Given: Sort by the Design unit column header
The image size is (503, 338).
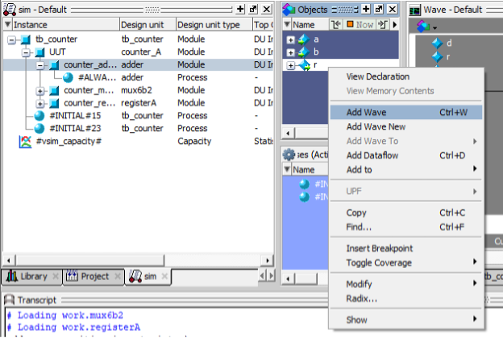Looking at the screenshot, I should pos(145,25).
